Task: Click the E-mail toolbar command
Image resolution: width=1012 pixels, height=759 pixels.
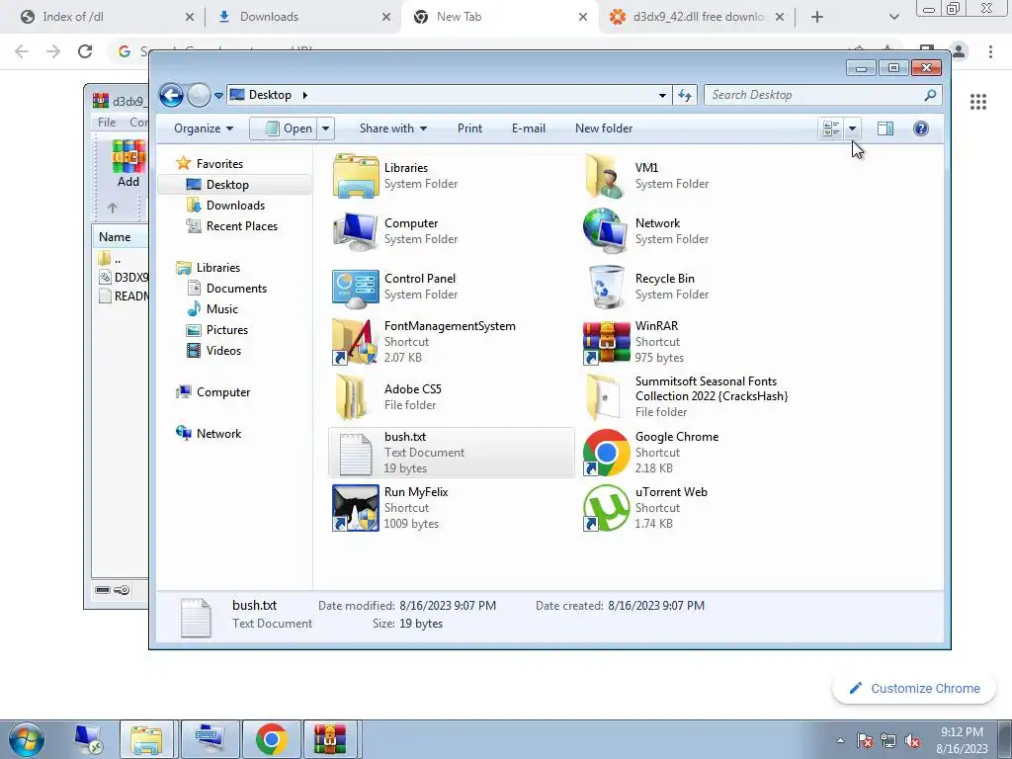Action: click(x=529, y=128)
